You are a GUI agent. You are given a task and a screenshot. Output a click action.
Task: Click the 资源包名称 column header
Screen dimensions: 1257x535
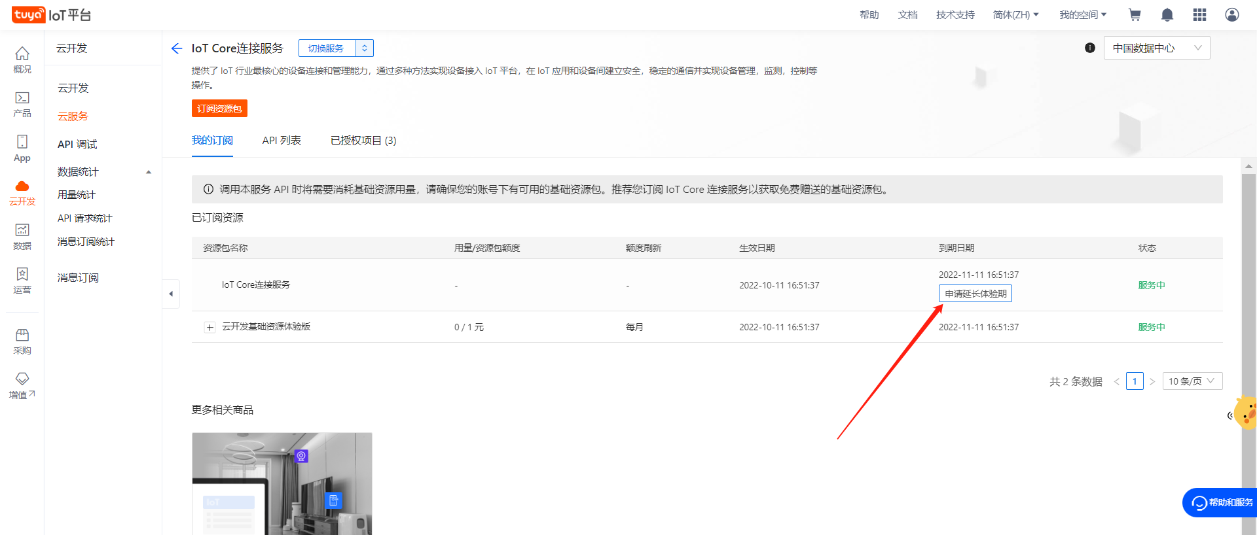(225, 248)
